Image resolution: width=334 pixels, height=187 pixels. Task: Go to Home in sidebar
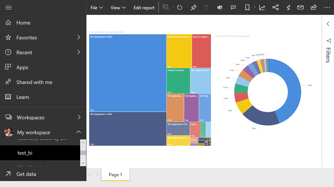(23, 23)
